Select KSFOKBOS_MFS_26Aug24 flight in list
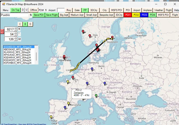179x125 pixels. (19, 63)
